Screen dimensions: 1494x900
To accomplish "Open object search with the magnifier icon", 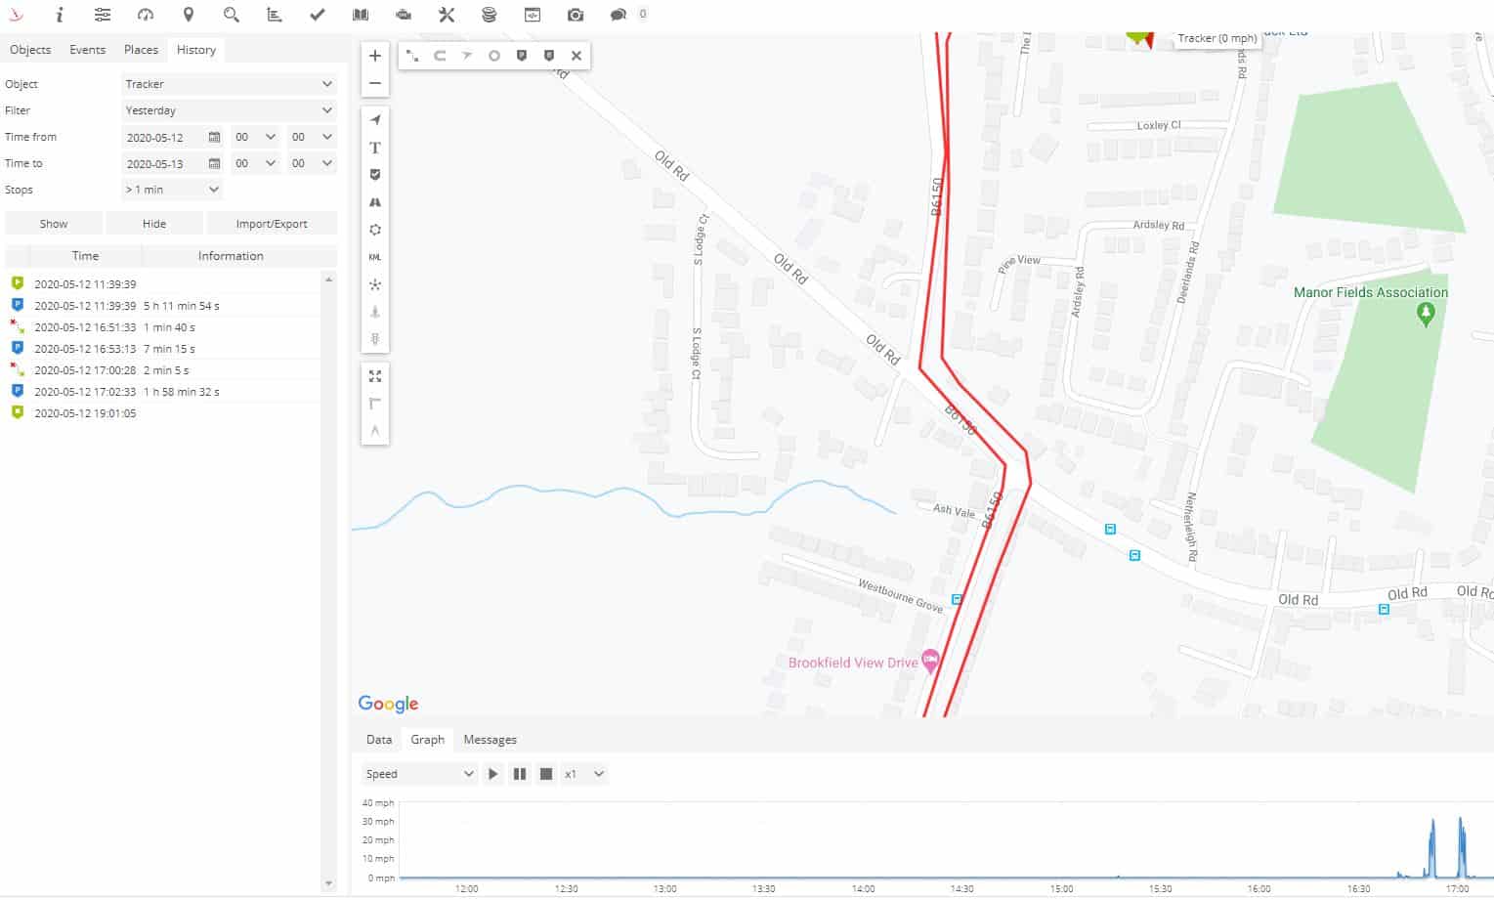I will coord(232,15).
